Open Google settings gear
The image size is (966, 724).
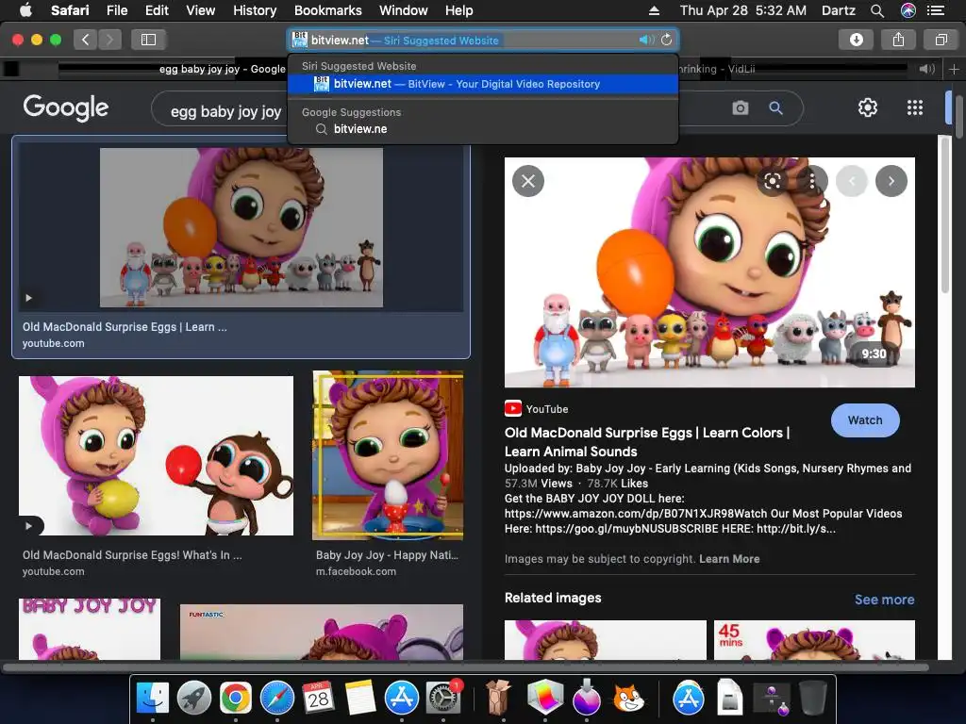[x=868, y=107]
